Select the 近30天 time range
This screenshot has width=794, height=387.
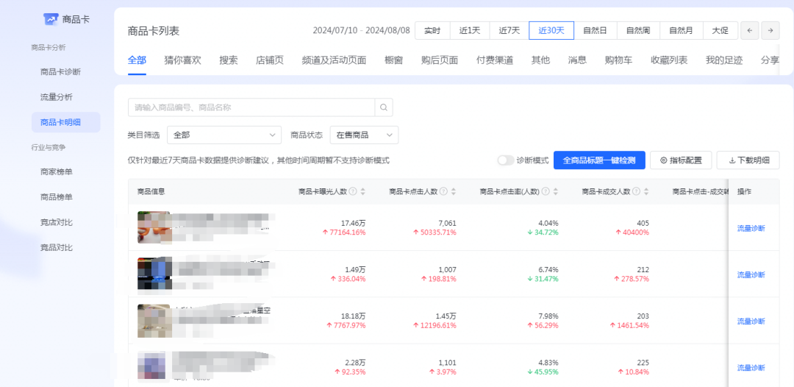[551, 30]
